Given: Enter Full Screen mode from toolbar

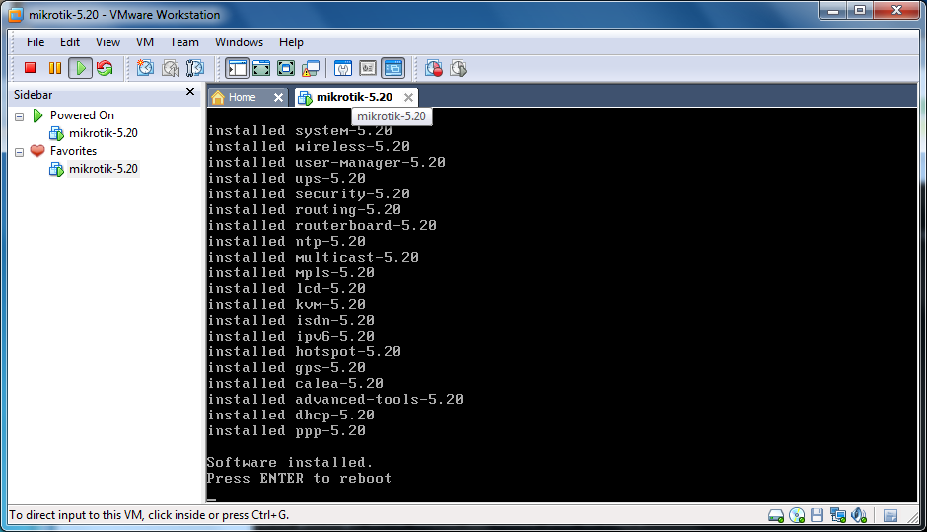Looking at the screenshot, I should click(286, 68).
